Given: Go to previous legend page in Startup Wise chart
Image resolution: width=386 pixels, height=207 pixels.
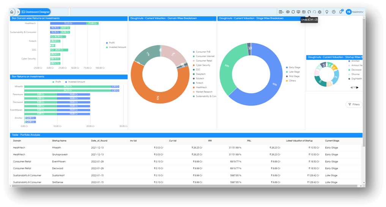Looking at the screenshot, I should tap(351, 87).
